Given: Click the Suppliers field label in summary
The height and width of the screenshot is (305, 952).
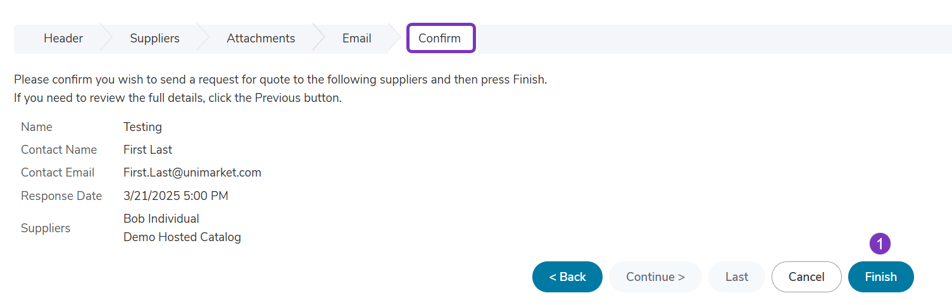Looking at the screenshot, I should pyautogui.click(x=46, y=228).
